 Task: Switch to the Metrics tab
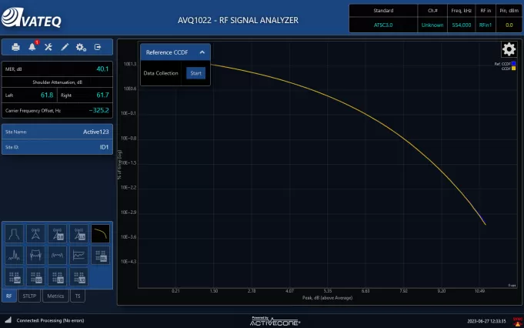(x=55, y=296)
